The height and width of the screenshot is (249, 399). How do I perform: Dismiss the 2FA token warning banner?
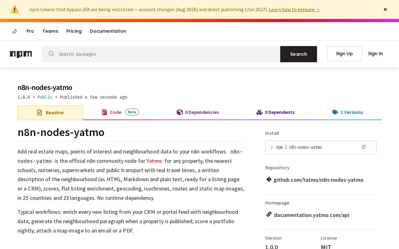click(385, 9)
